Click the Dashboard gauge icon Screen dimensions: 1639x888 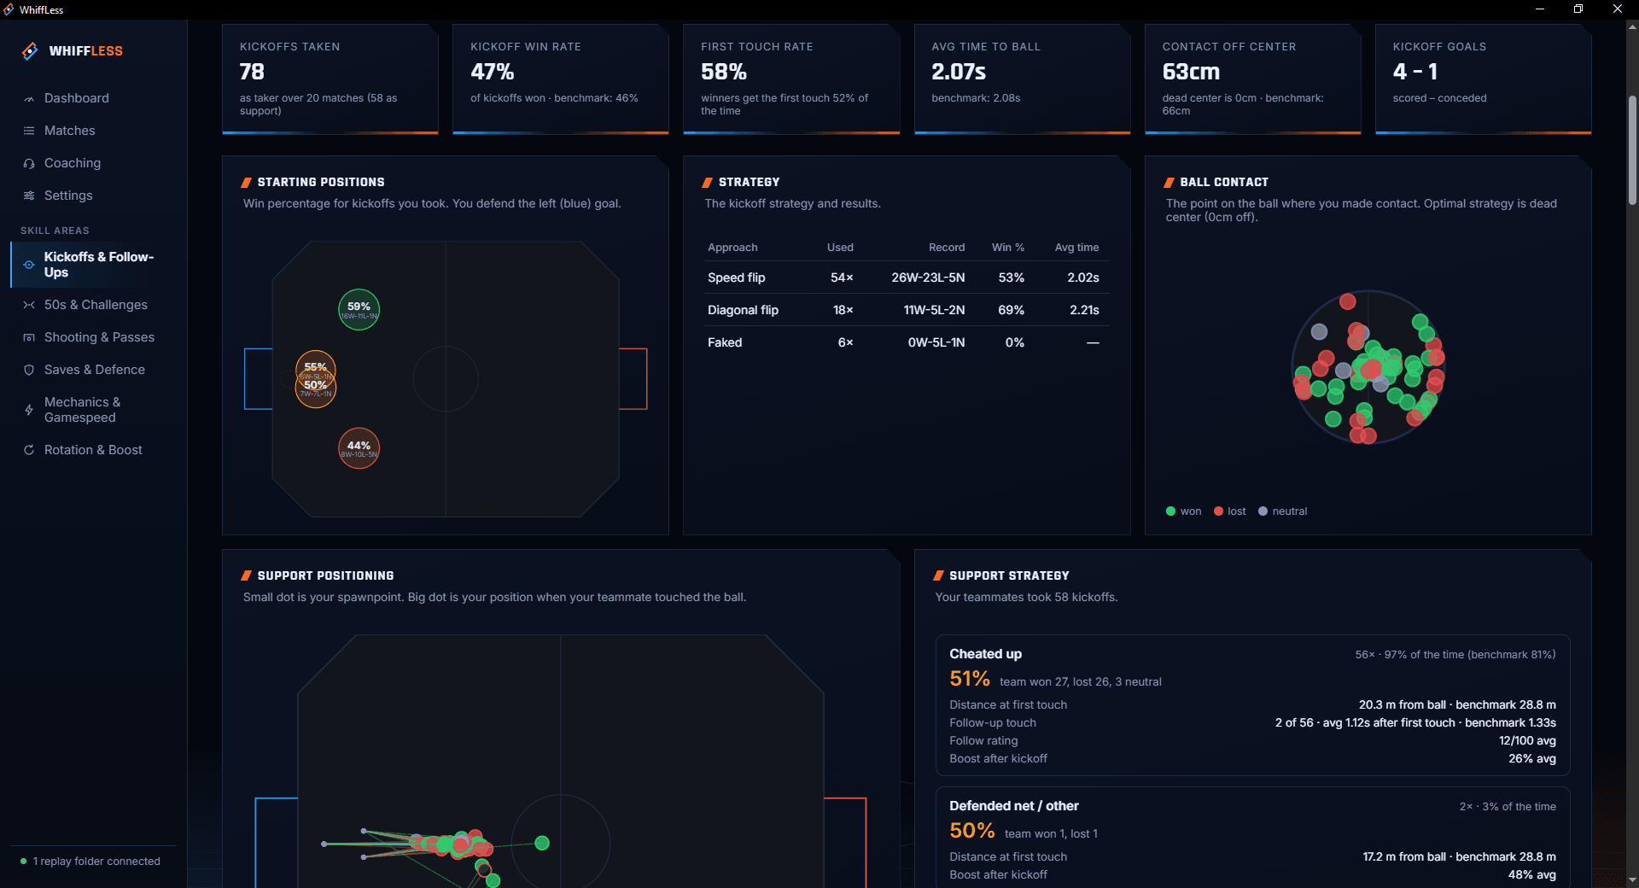tap(29, 99)
